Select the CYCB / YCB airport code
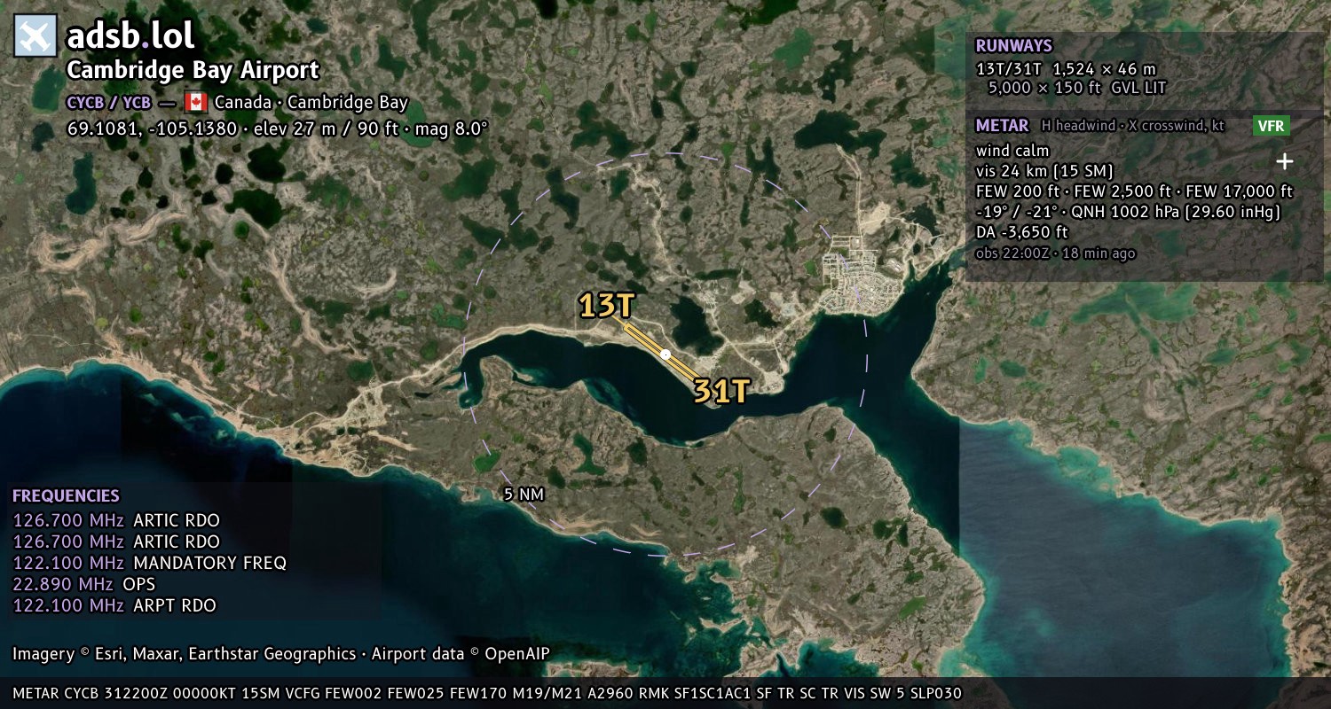This screenshot has width=1331, height=709. tap(108, 103)
